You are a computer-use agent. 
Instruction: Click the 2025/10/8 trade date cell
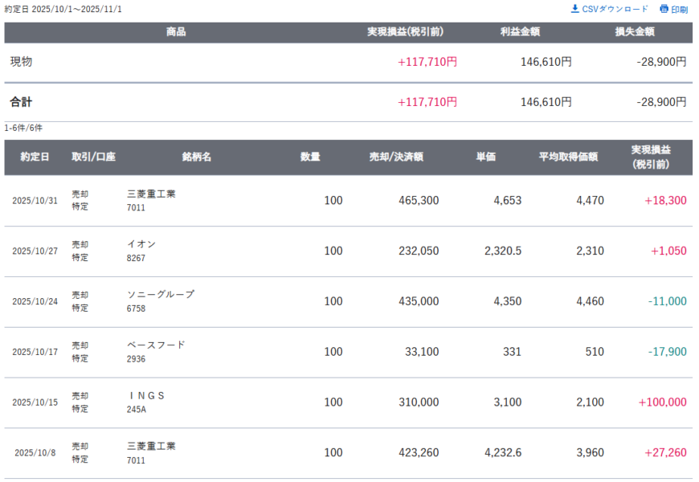coord(35,452)
